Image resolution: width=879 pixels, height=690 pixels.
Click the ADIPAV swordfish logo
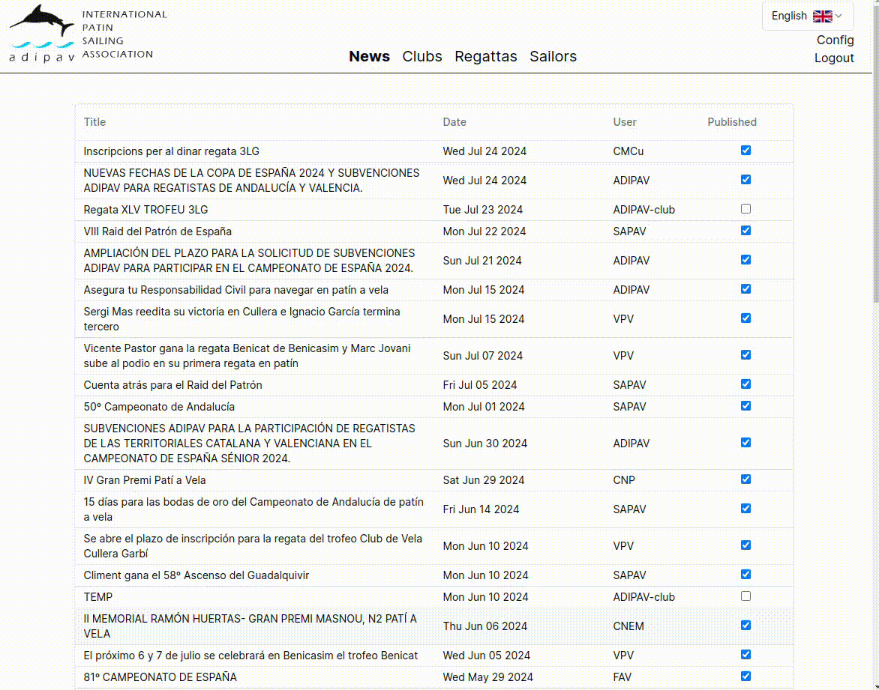pos(43,34)
